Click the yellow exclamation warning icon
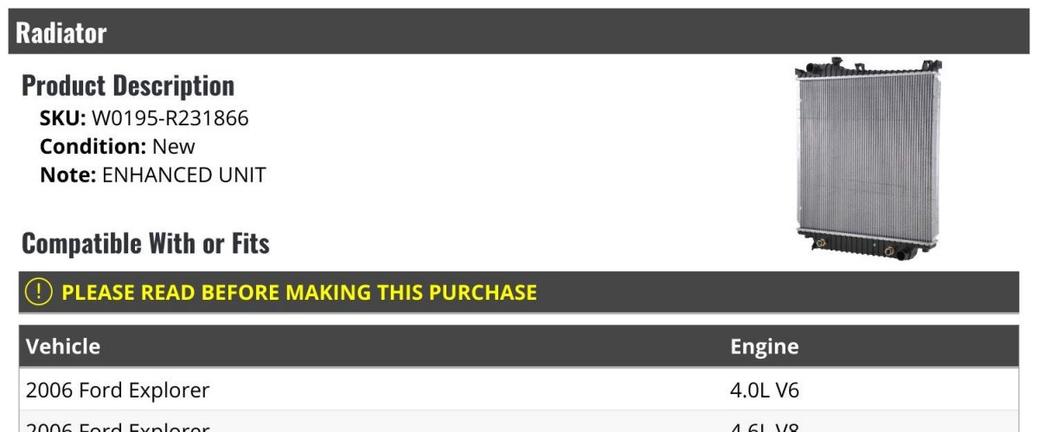The width and height of the screenshot is (1038, 432). (39, 292)
